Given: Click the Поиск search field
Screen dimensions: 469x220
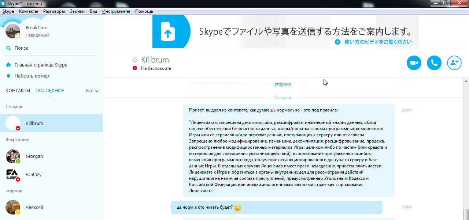Looking at the screenshot, I should [x=51, y=48].
